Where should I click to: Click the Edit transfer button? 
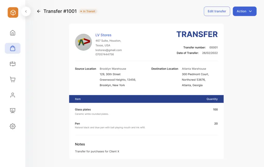coord(217,11)
